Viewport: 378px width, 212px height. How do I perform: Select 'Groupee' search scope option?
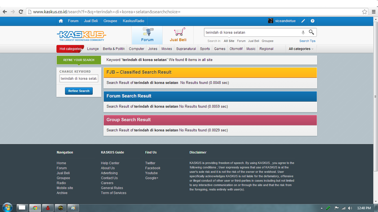267,41
